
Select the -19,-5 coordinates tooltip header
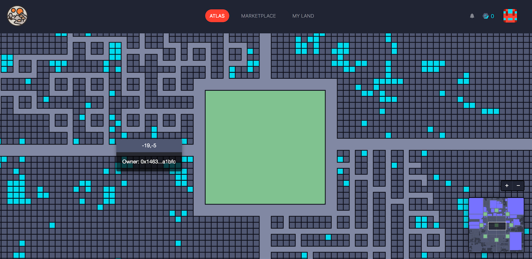[x=149, y=145]
